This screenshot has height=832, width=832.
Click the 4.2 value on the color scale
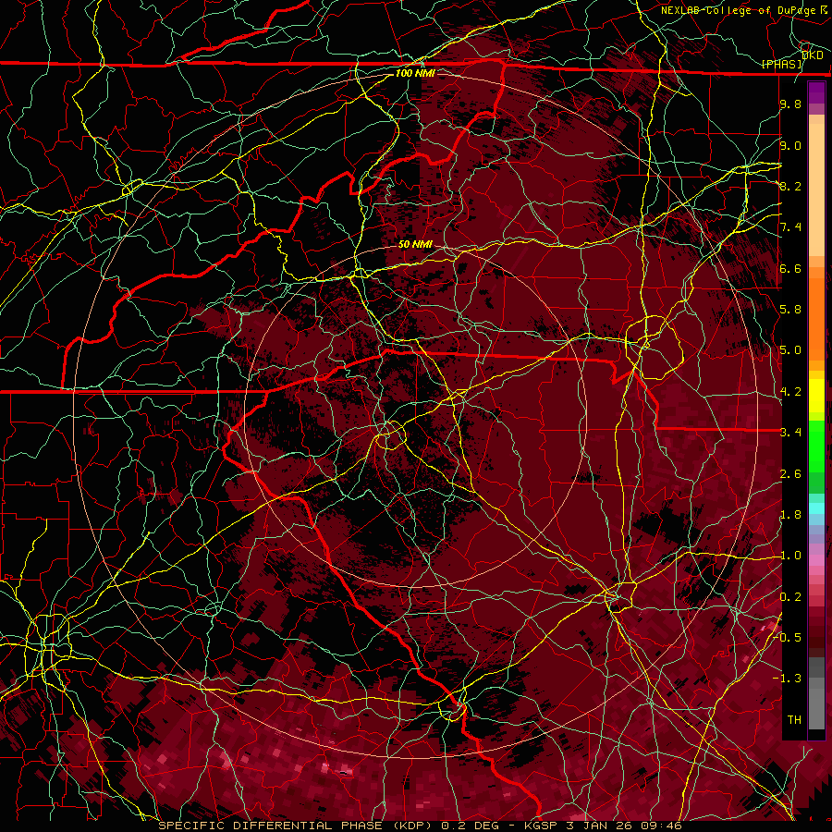(x=790, y=392)
